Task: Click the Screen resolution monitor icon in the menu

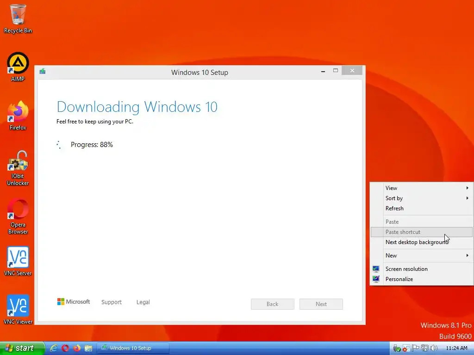Action: [x=376, y=269]
